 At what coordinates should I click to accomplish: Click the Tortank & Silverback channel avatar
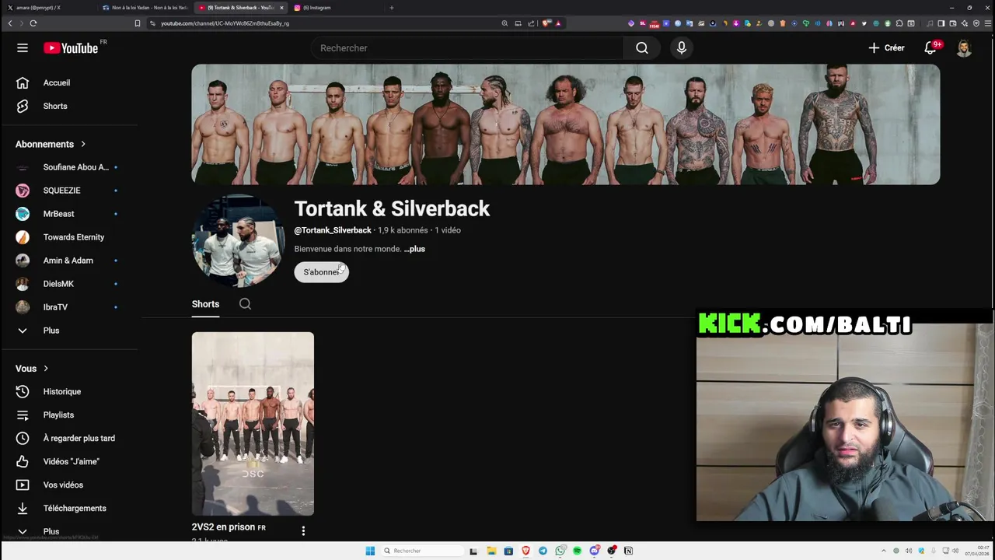(238, 241)
